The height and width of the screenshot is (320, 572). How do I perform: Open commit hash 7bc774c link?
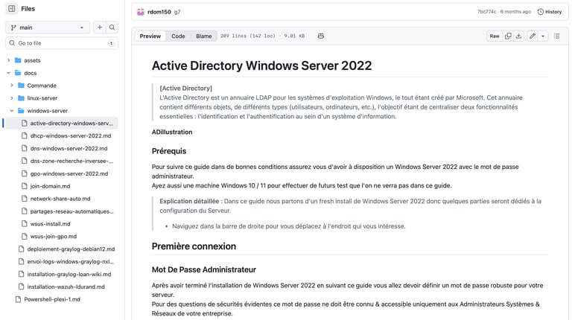pyautogui.click(x=486, y=12)
